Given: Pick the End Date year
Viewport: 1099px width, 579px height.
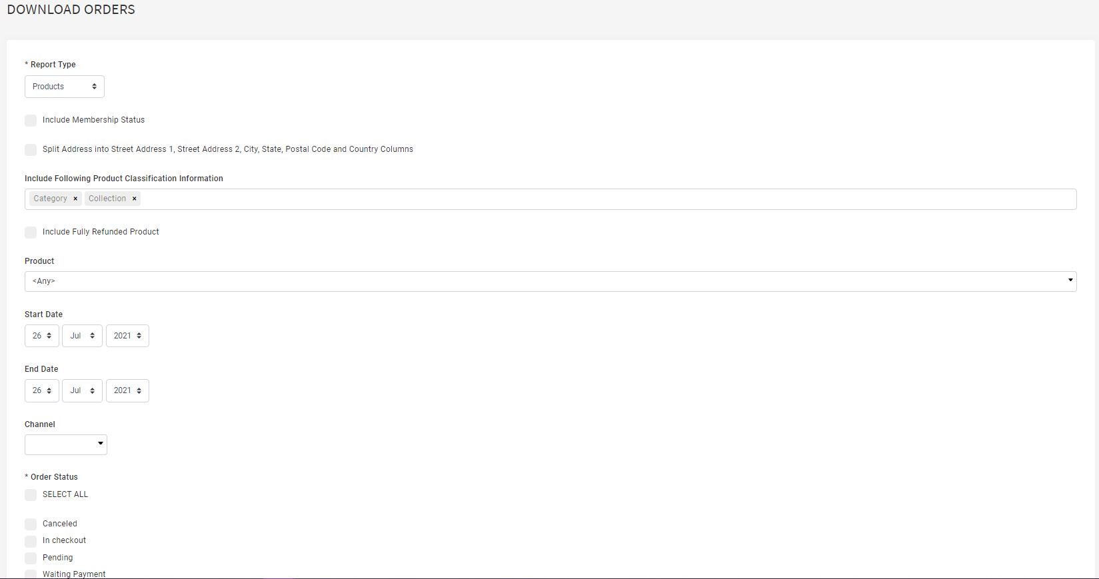Looking at the screenshot, I should [x=127, y=390].
